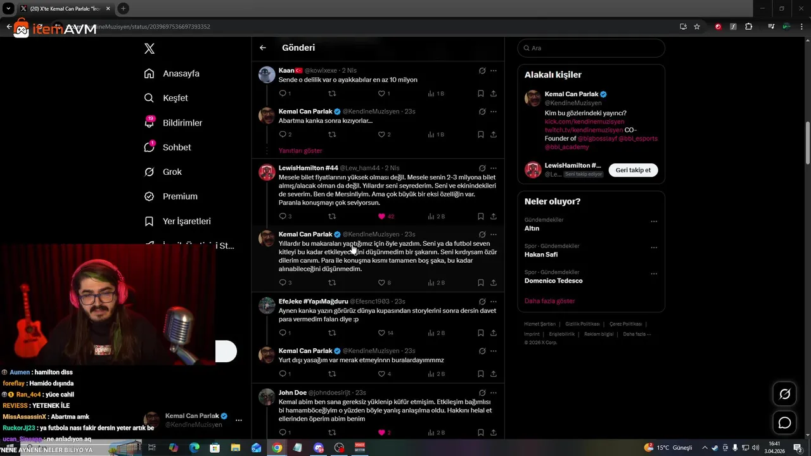Like the 'Abartma kanka sonra kızıyorlar' reply
The height and width of the screenshot is (456, 811).
click(381, 134)
